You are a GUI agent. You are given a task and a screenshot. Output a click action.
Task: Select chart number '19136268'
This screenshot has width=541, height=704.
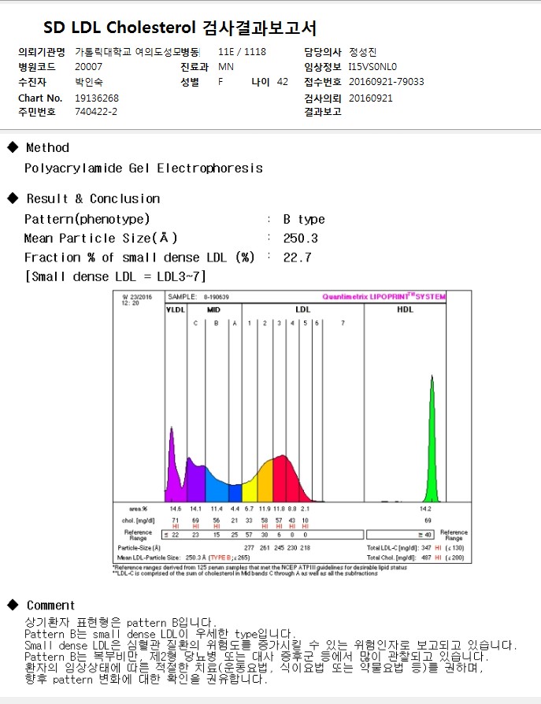(x=97, y=98)
